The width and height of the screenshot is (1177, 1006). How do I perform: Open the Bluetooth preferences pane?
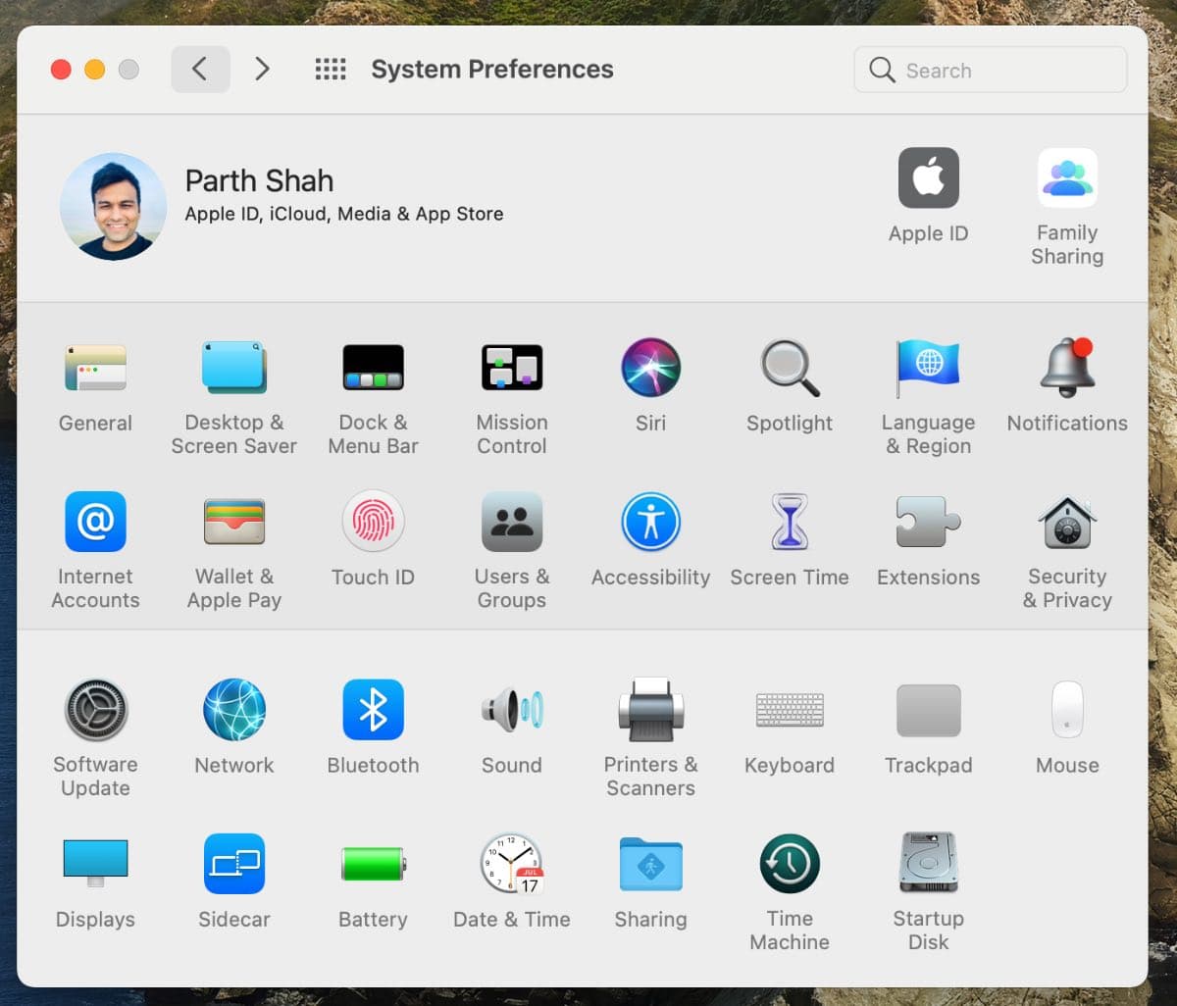373,710
